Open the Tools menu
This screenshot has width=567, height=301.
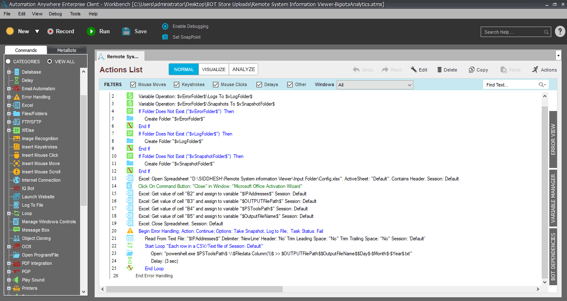pos(75,14)
